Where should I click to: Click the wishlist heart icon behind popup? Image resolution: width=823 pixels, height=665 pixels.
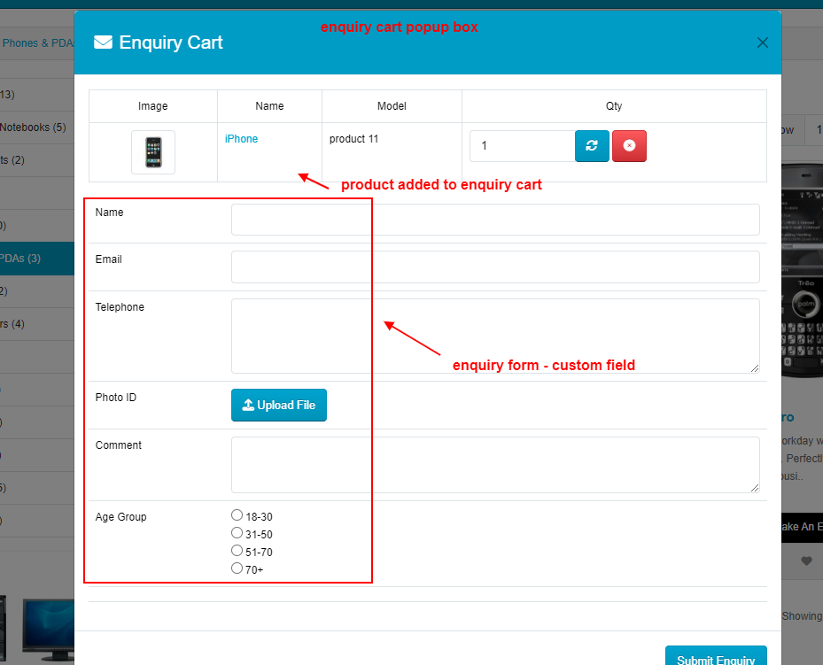pos(806,561)
